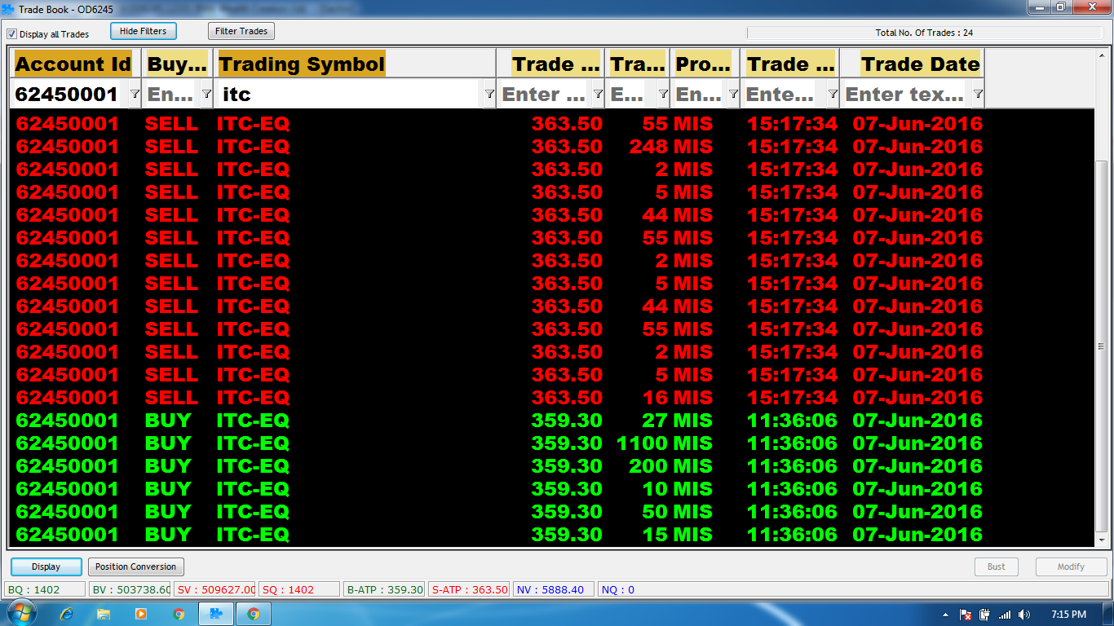Screen dimensions: 1114x626
Task: Select the BUY row with quantity 15
Action: coord(552,535)
